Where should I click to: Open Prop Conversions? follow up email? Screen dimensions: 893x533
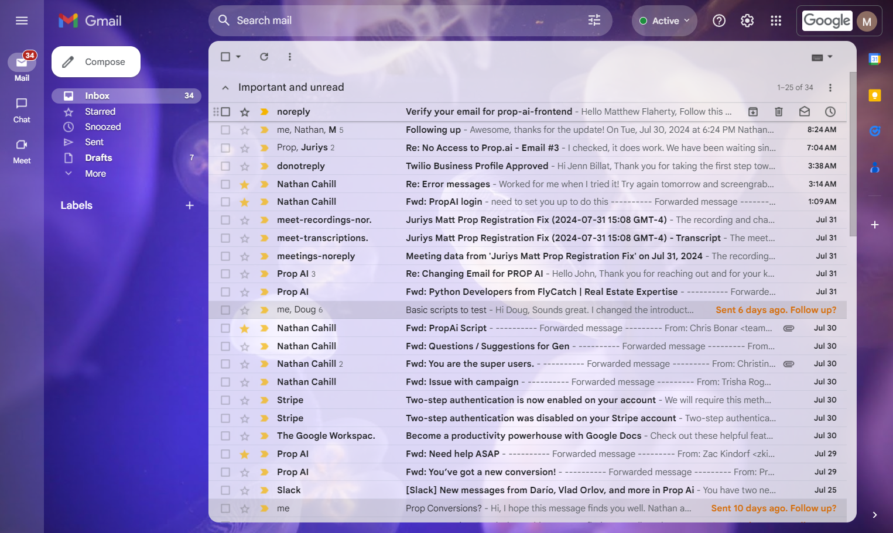click(528, 508)
